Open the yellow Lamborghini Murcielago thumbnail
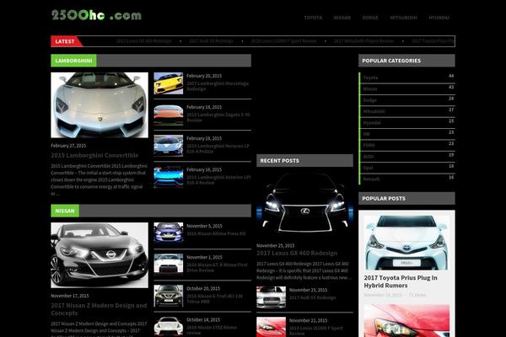 168,83
